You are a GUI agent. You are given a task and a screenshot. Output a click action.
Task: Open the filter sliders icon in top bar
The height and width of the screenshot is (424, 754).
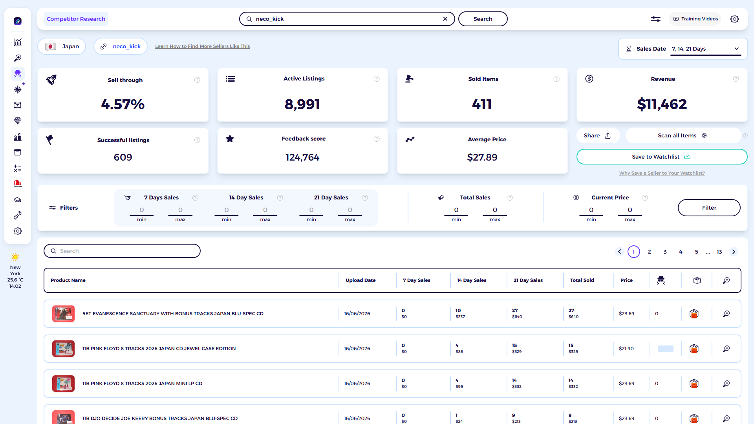tap(655, 19)
